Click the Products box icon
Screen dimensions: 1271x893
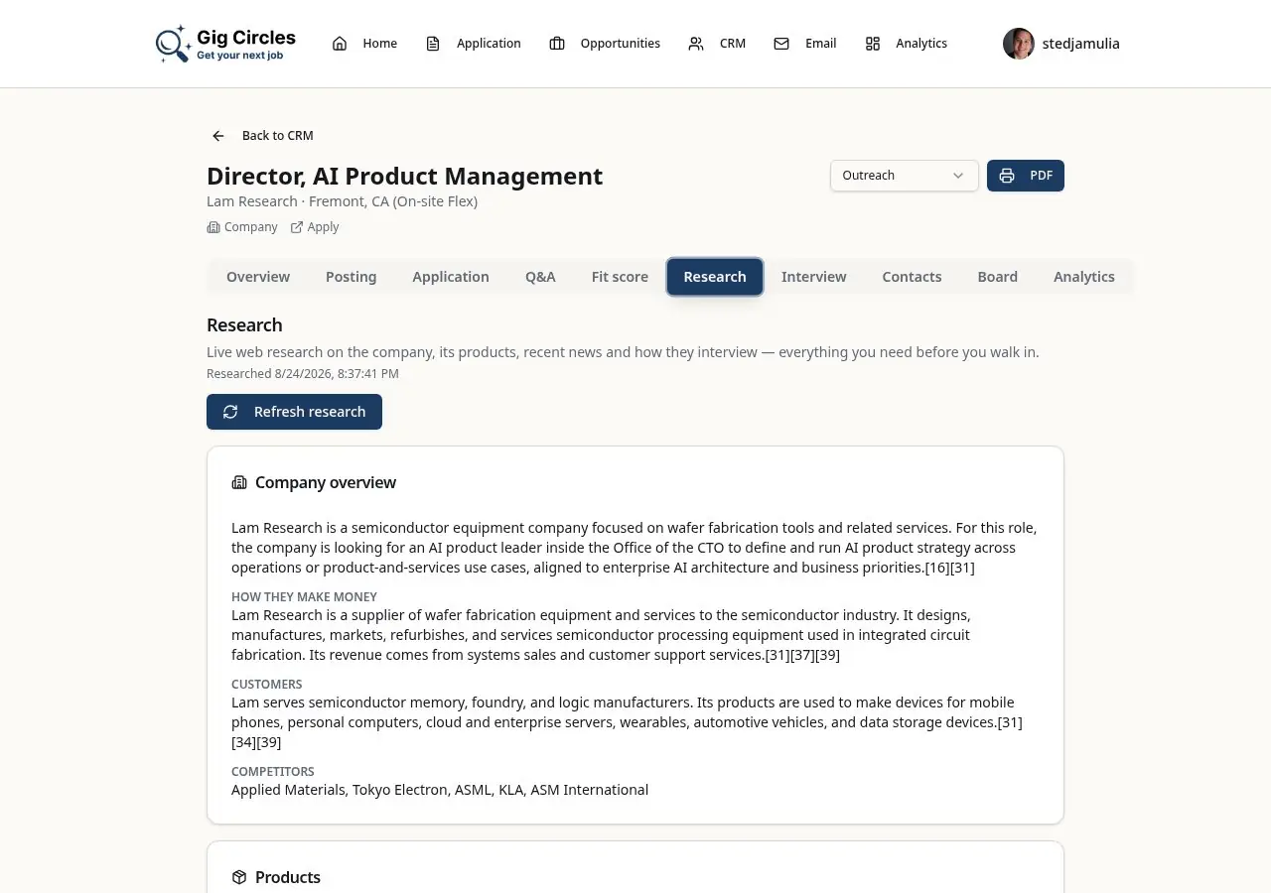click(x=239, y=878)
